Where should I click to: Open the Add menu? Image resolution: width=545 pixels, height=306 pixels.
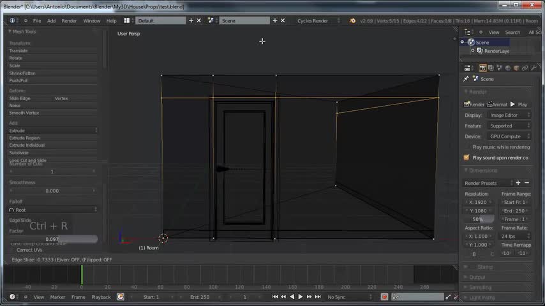(51, 21)
